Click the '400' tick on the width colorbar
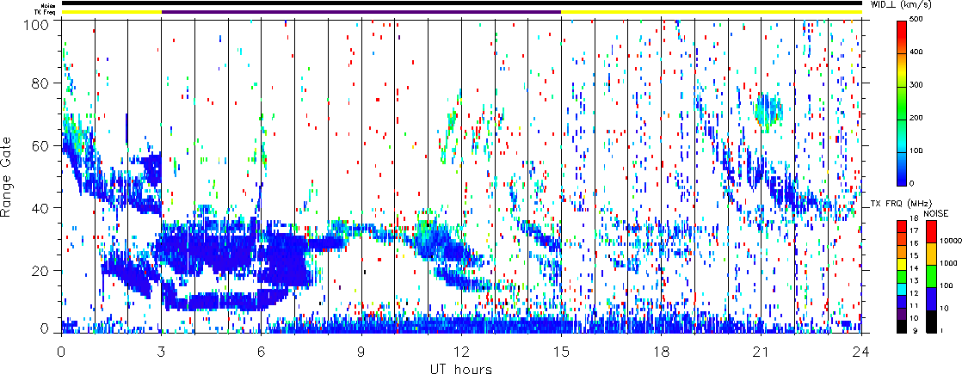 (918, 52)
